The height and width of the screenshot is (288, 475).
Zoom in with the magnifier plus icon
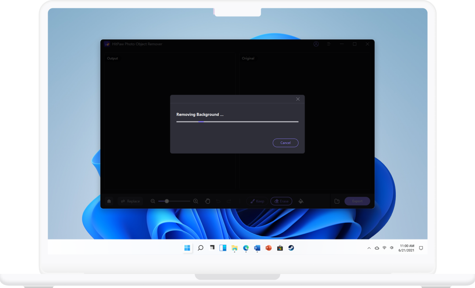[x=196, y=201]
